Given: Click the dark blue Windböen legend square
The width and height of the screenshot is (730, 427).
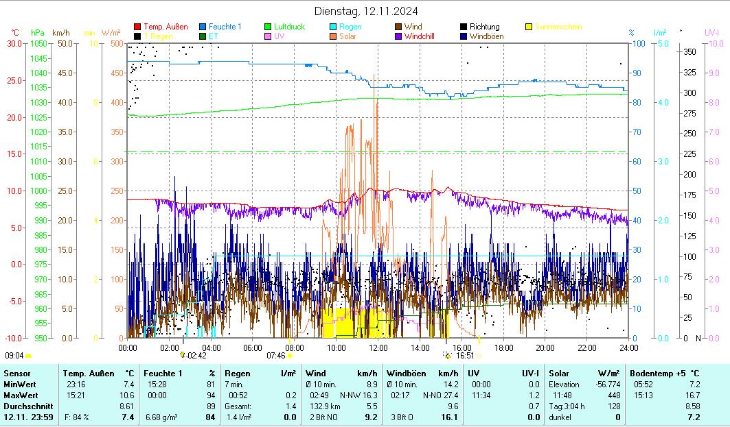Looking at the screenshot, I should click(x=464, y=36).
